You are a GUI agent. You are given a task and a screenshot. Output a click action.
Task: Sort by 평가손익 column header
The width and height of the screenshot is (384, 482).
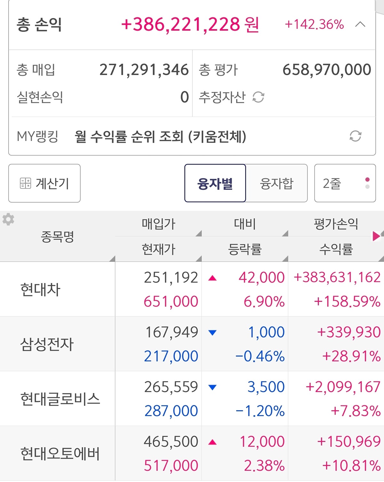(336, 224)
